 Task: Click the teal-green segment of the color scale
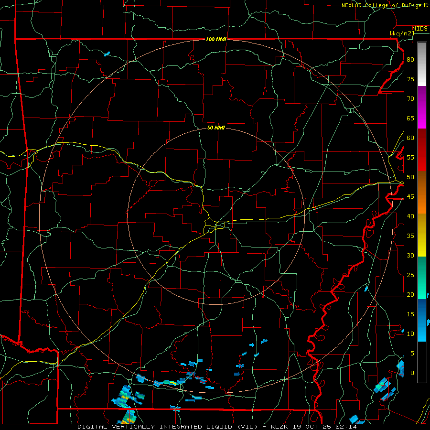point(422,278)
